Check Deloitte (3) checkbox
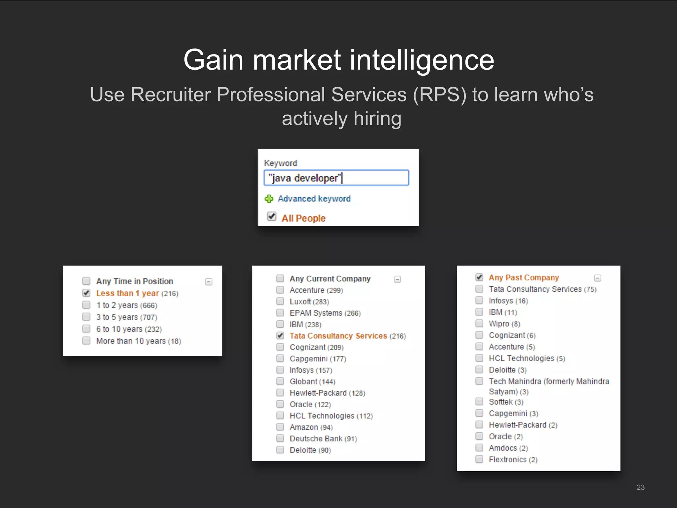This screenshot has height=508, width=677. (479, 369)
